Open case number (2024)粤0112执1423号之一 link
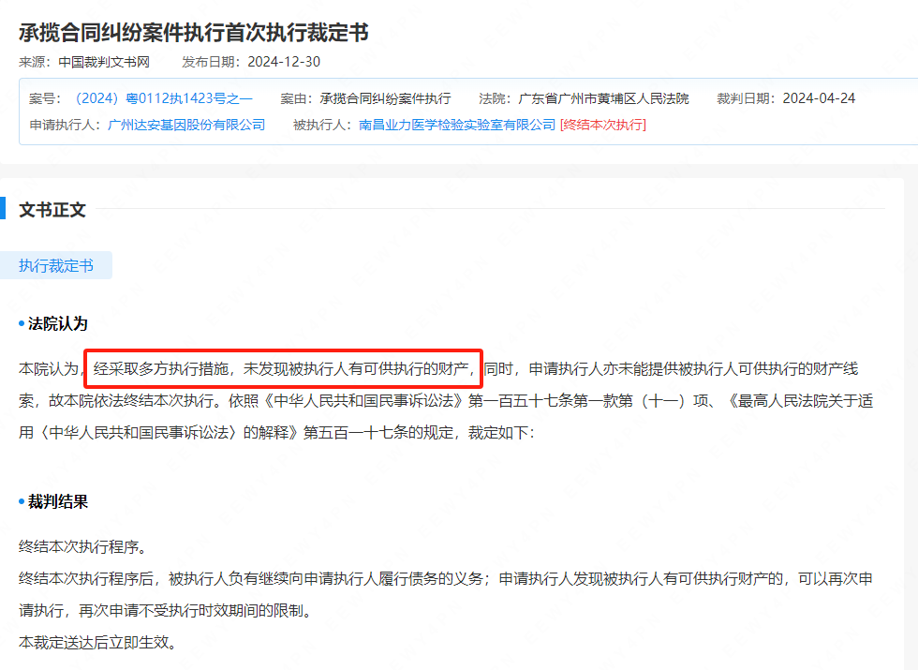This screenshot has height=670, width=918. pos(163,98)
